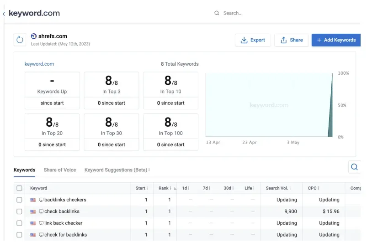This screenshot has width=367, height=247.
Task: Click US flag icon for check backlinks row
Action: pyautogui.click(x=33, y=212)
